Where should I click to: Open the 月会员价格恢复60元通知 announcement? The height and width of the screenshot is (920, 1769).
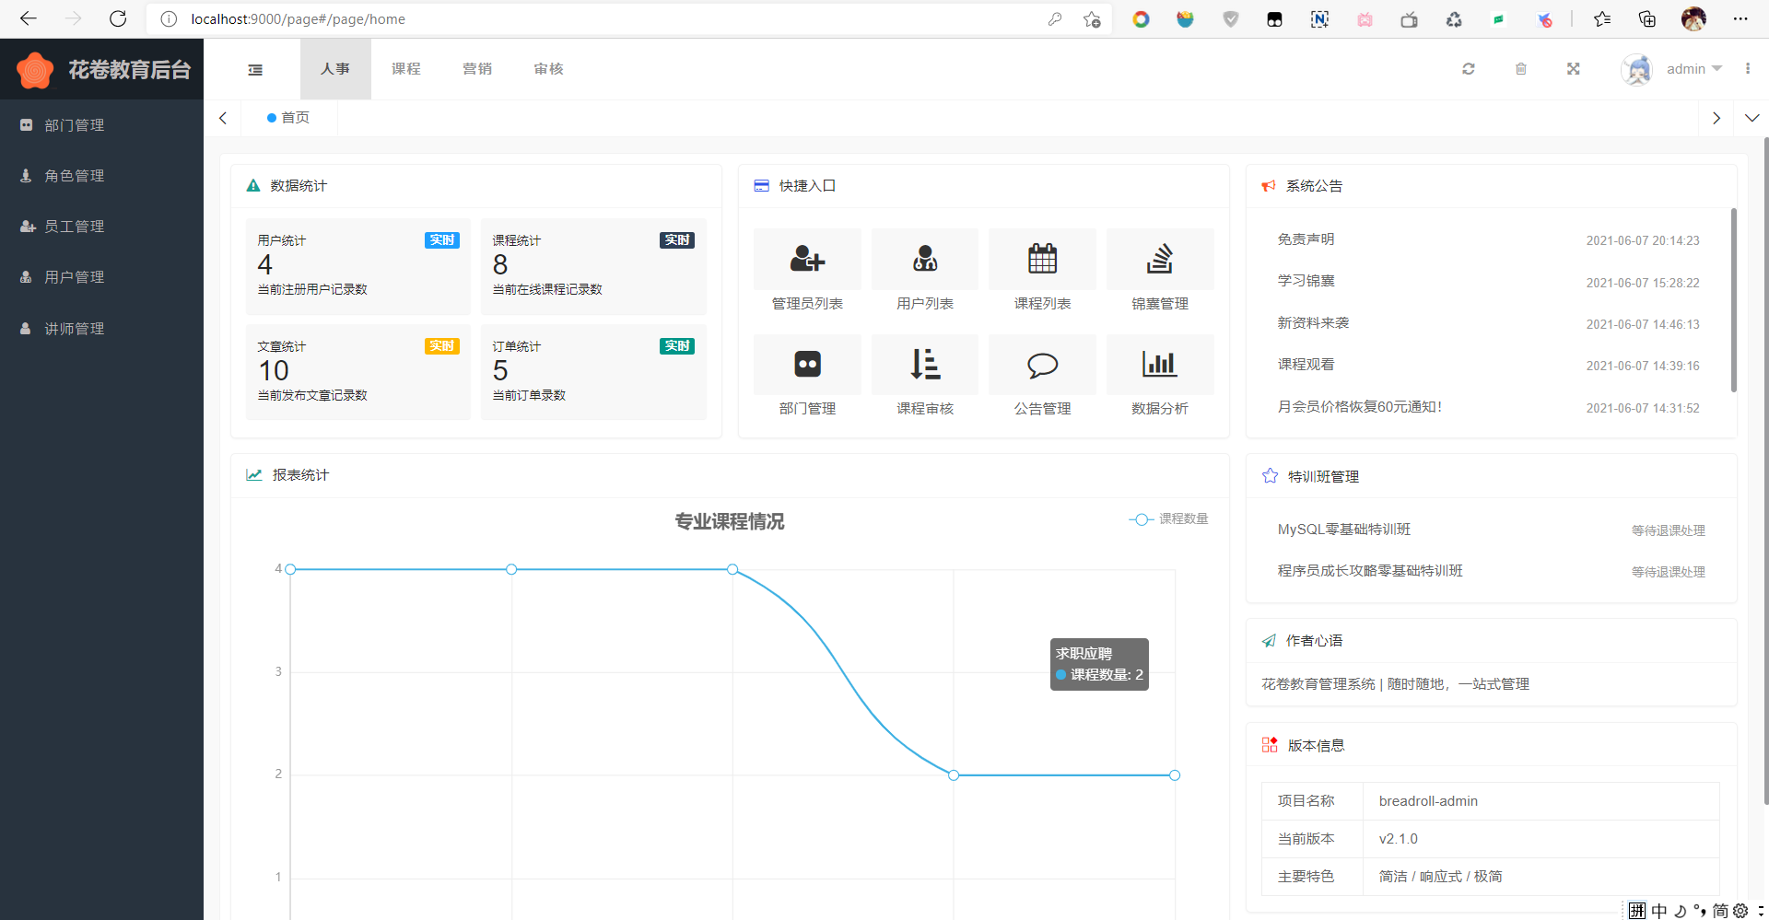point(1360,407)
